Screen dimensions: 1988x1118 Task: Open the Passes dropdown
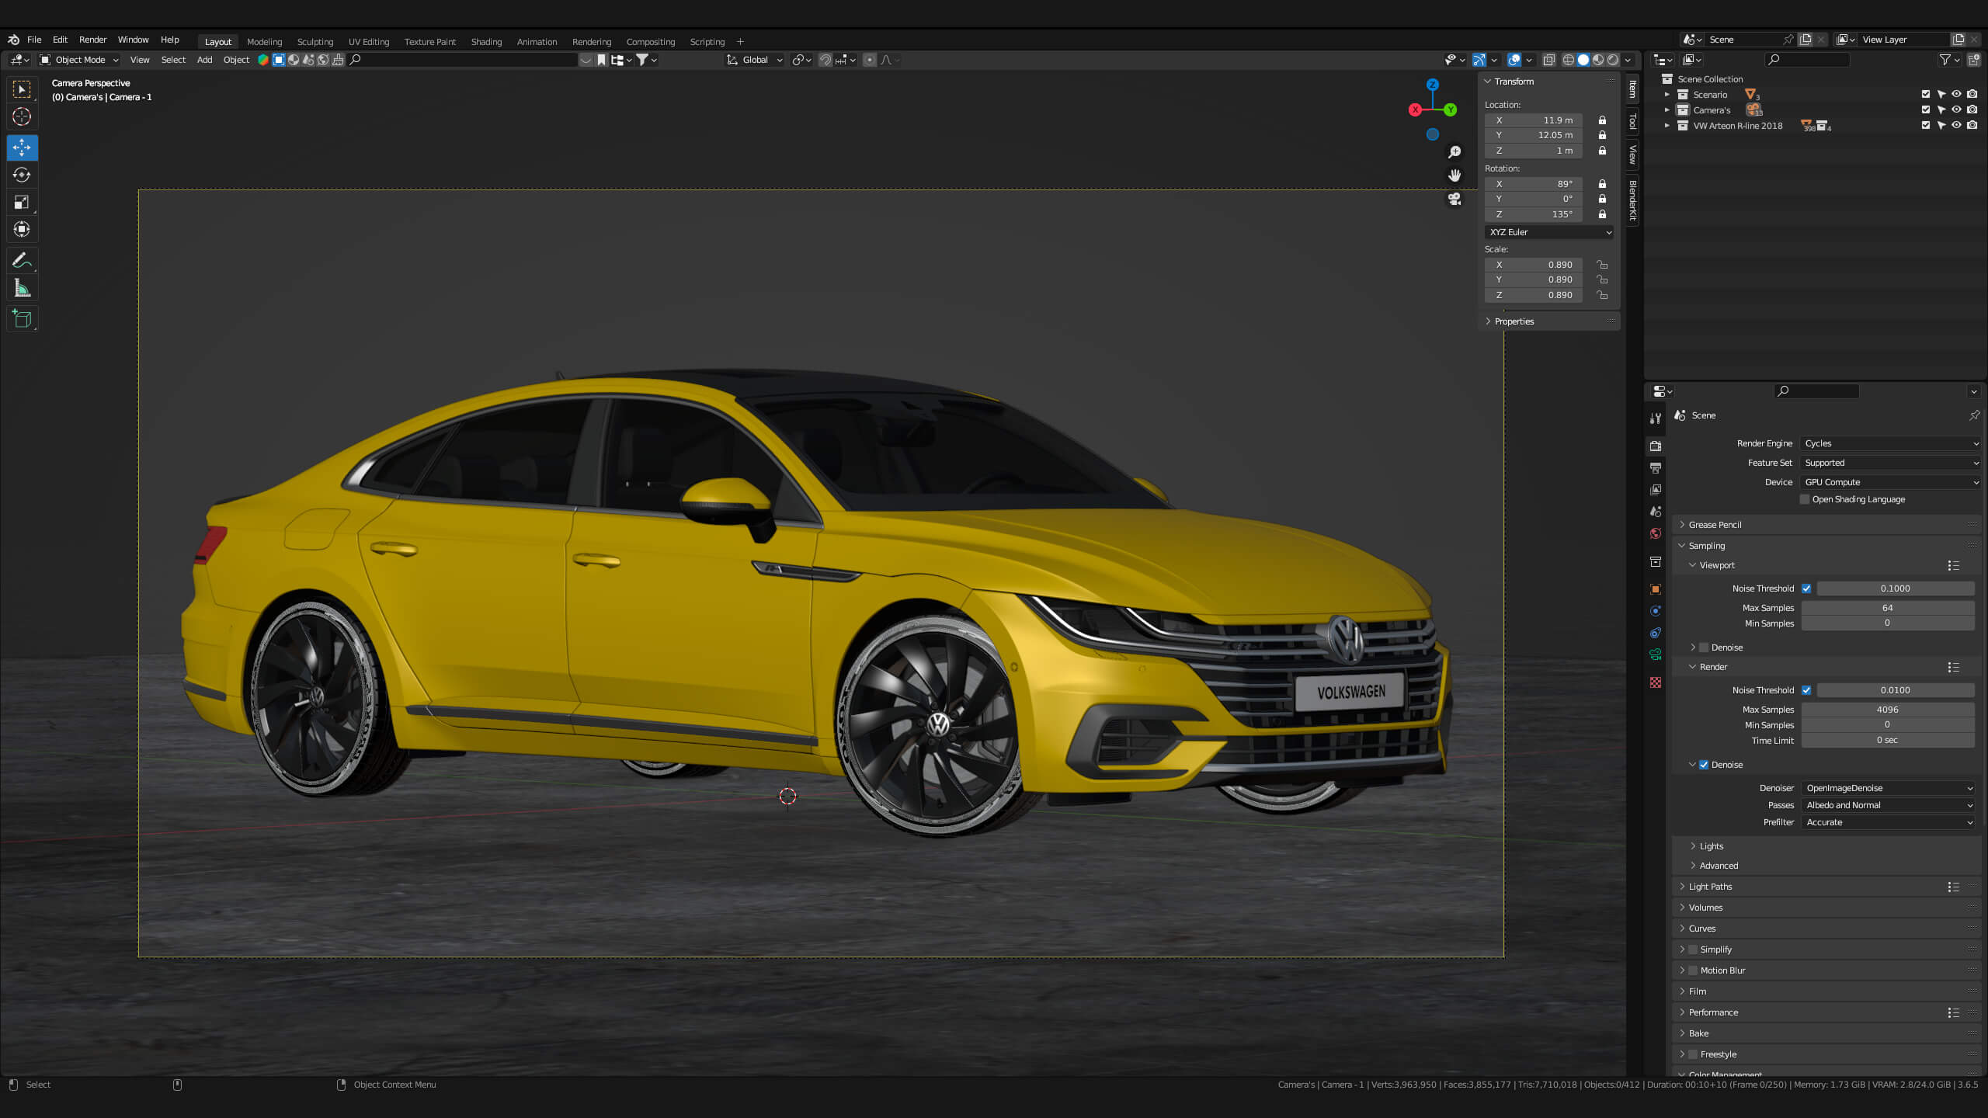pos(1889,805)
